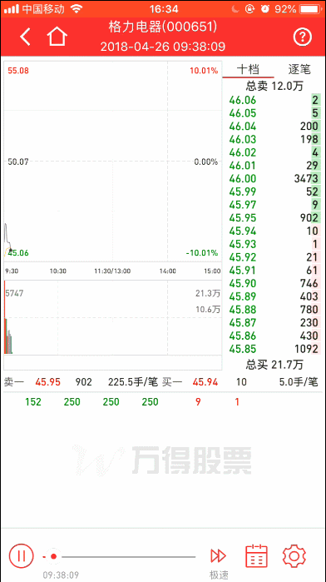Tap the alarm clock status icon
Image resolution: width=326 pixels, height=582 pixels.
pyautogui.click(x=264, y=8)
